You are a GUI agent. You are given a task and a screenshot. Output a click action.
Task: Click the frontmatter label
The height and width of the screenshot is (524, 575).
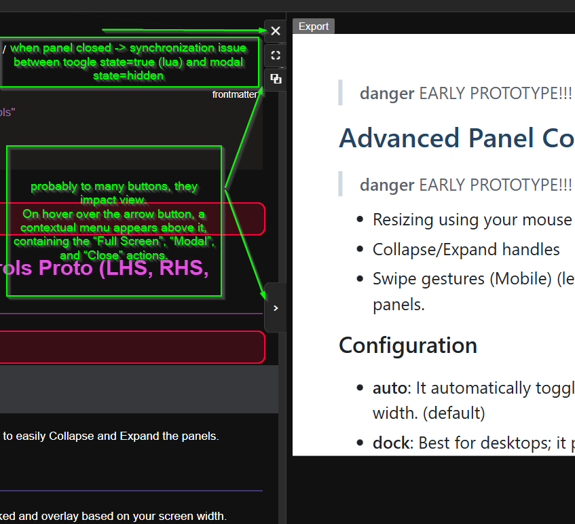coord(234,94)
